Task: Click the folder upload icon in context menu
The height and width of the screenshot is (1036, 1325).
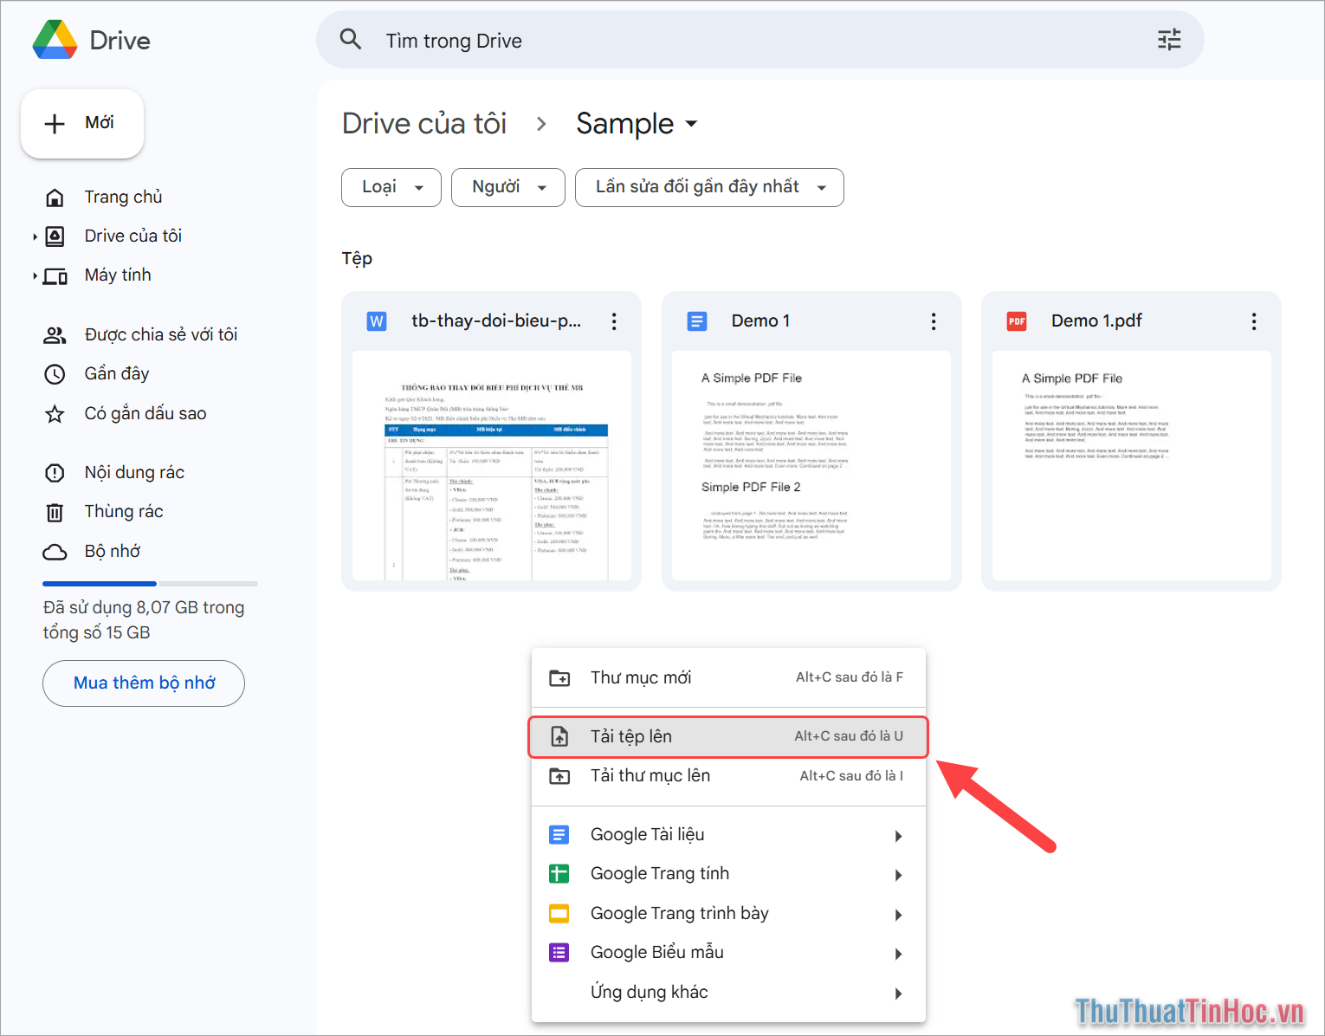Action: (559, 776)
